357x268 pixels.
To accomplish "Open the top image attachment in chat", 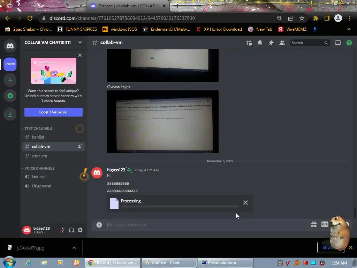I will pos(163,66).
